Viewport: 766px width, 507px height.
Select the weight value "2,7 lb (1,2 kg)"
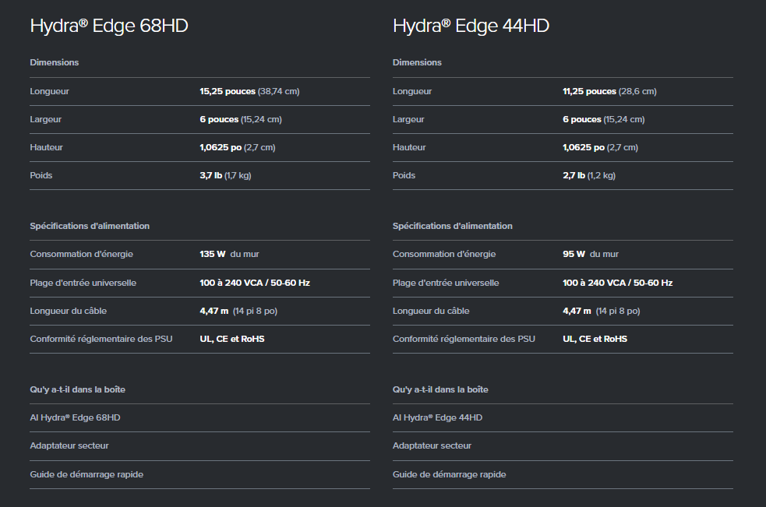(589, 175)
